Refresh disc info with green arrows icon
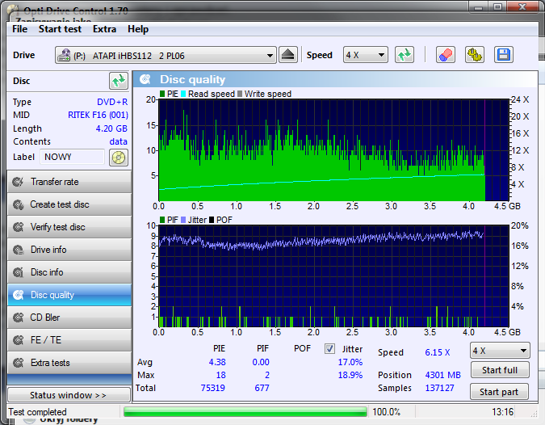Screen dimensions: 545x425 coord(119,81)
